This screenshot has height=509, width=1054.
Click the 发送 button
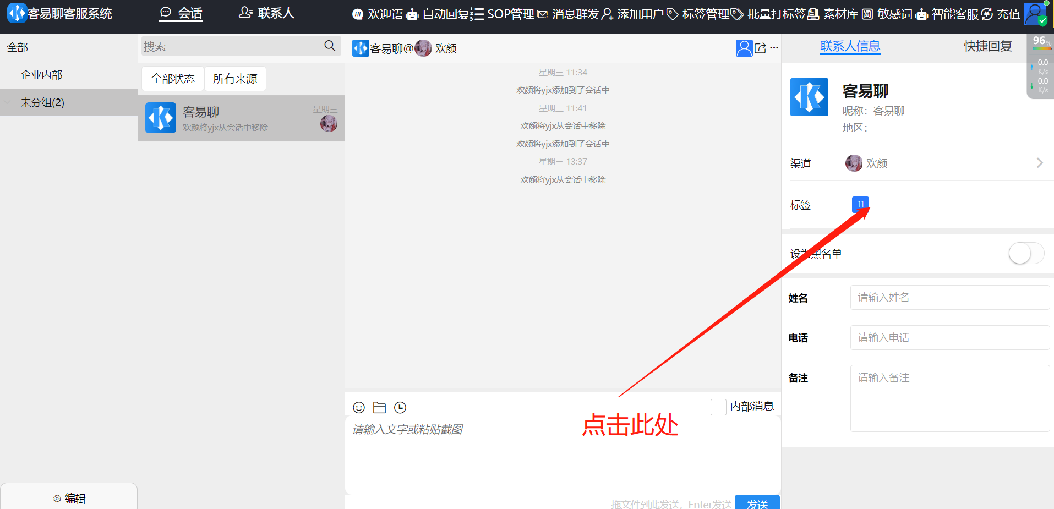coord(757,502)
